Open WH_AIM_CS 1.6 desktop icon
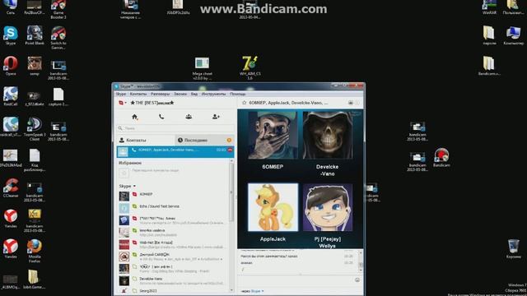 click(250, 67)
